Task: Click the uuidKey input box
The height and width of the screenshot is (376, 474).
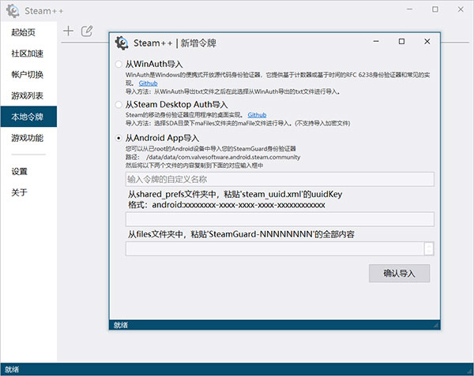Action: tap(280, 219)
